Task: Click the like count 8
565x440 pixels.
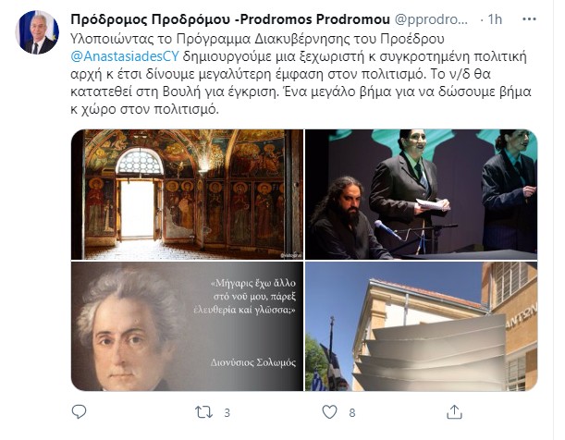Action: point(352,412)
